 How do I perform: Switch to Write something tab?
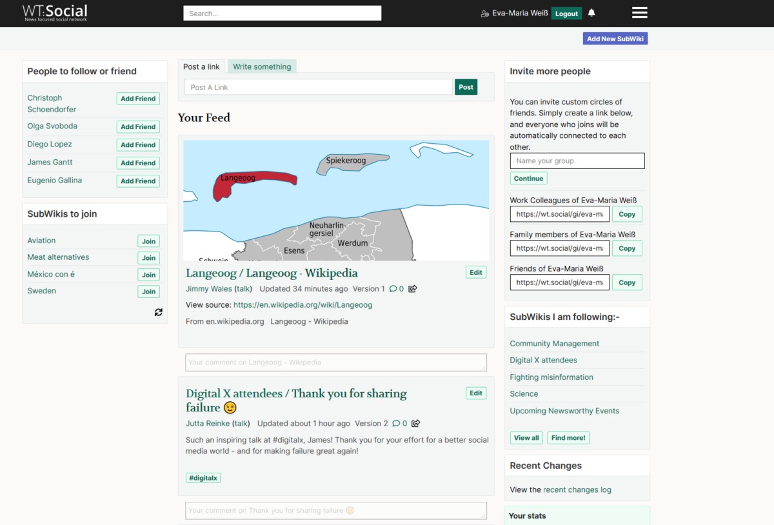262,66
